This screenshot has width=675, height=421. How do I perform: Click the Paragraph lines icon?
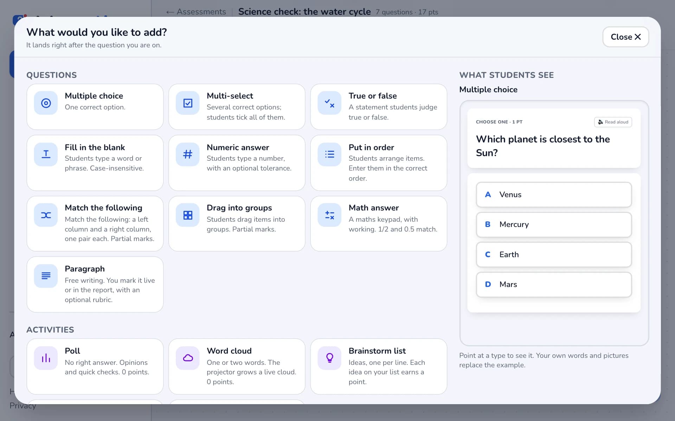(46, 276)
